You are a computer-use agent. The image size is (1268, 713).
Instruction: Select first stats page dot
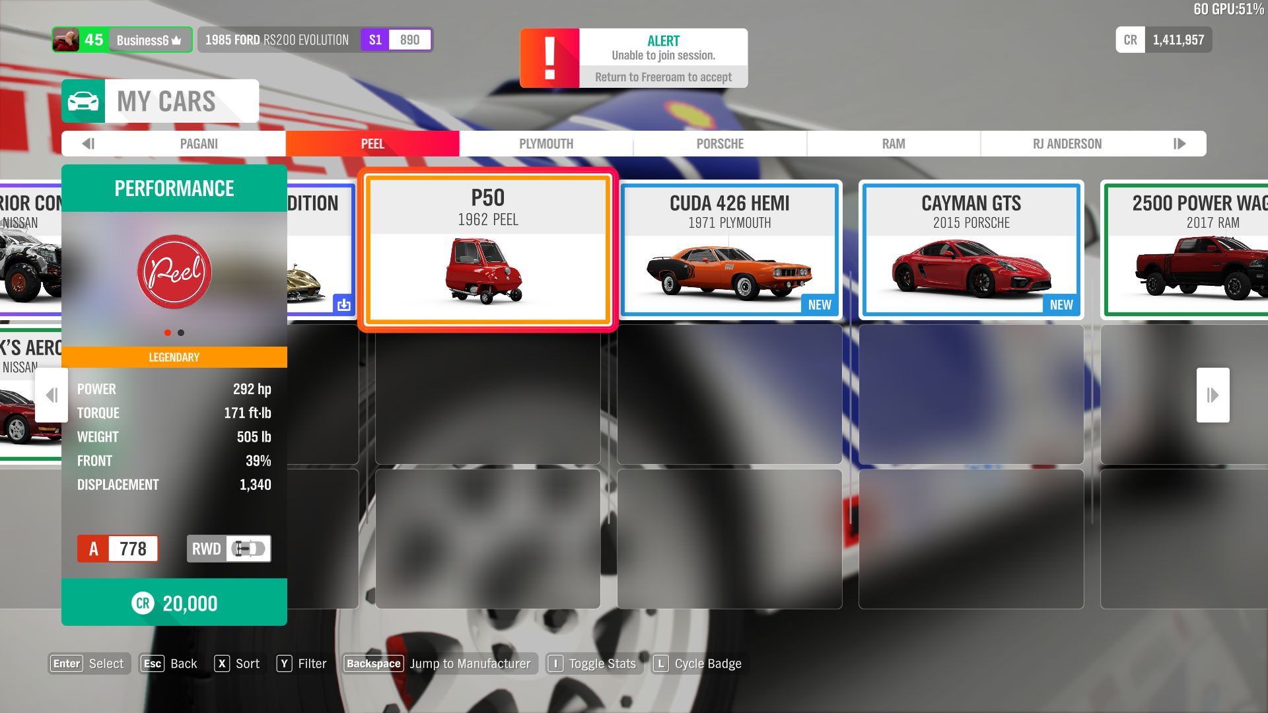pos(168,333)
